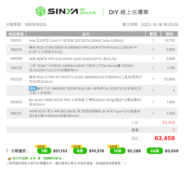Viewport: 184px width, 171px height.
Task: Click the ROG-STRIX-RTX4070TI-O12G-GAMING item
Action: coord(86,79)
